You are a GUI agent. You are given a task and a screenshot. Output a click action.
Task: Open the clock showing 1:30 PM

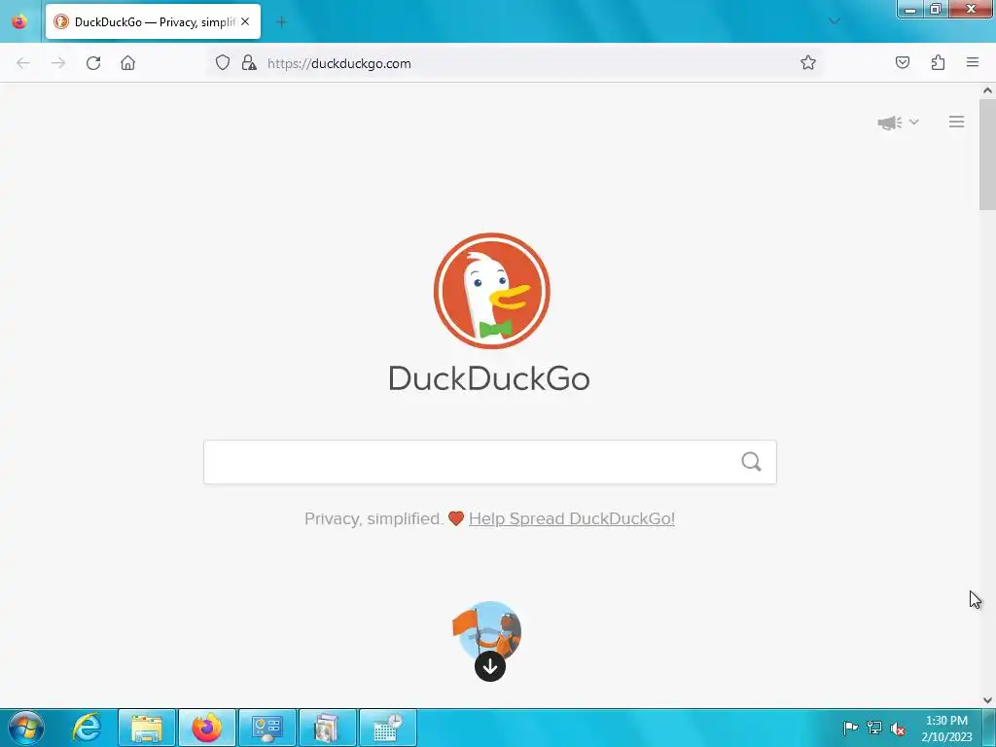(x=946, y=729)
